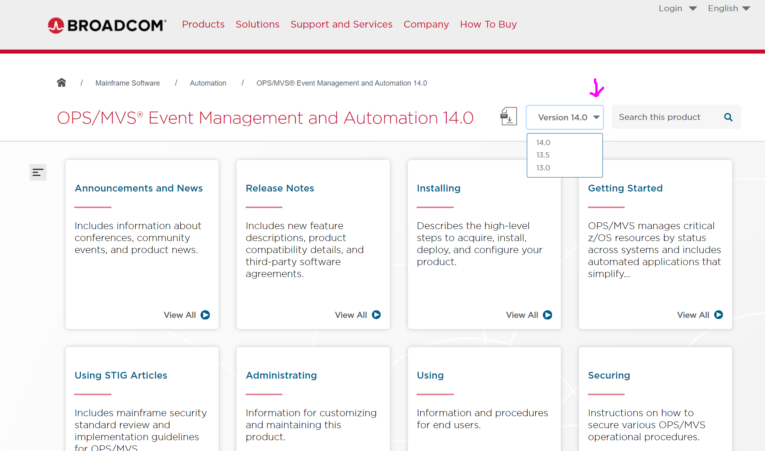Viewport: 765px width, 451px height.
Task: Expand the English language dropdown
Action: coord(729,8)
